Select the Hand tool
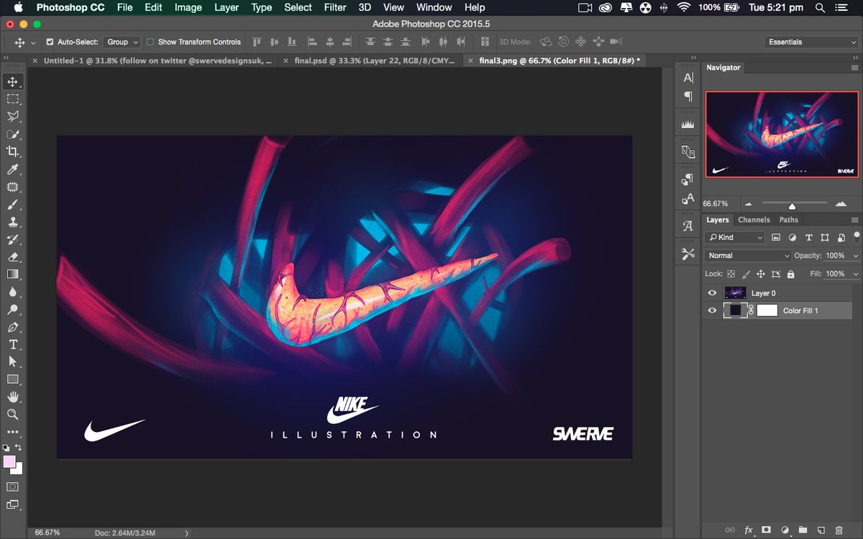The image size is (863, 539). click(x=13, y=397)
